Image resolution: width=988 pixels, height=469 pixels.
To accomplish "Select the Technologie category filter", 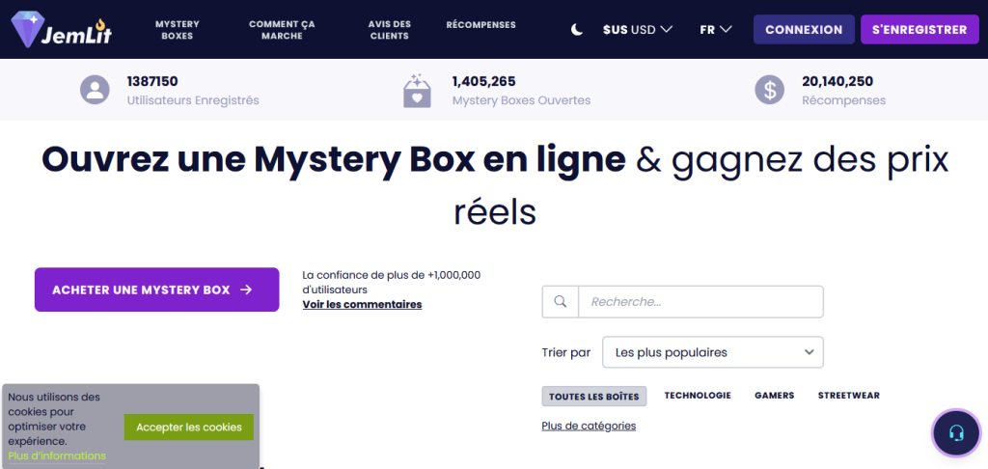I will tap(698, 396).
